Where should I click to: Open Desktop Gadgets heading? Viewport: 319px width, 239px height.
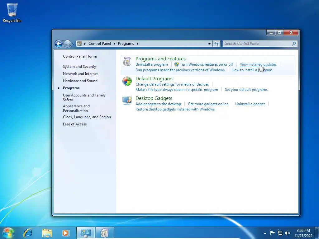click(x=154, y=98)
